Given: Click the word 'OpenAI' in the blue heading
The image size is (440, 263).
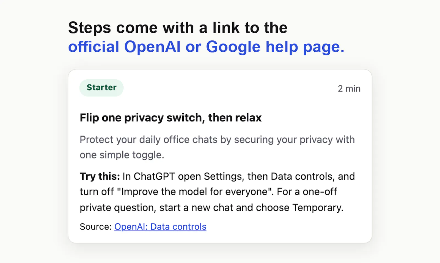Looking at the screenshot, I should point(152,47).
